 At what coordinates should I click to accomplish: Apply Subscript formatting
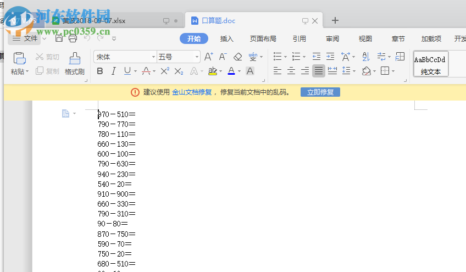(179, 71)
